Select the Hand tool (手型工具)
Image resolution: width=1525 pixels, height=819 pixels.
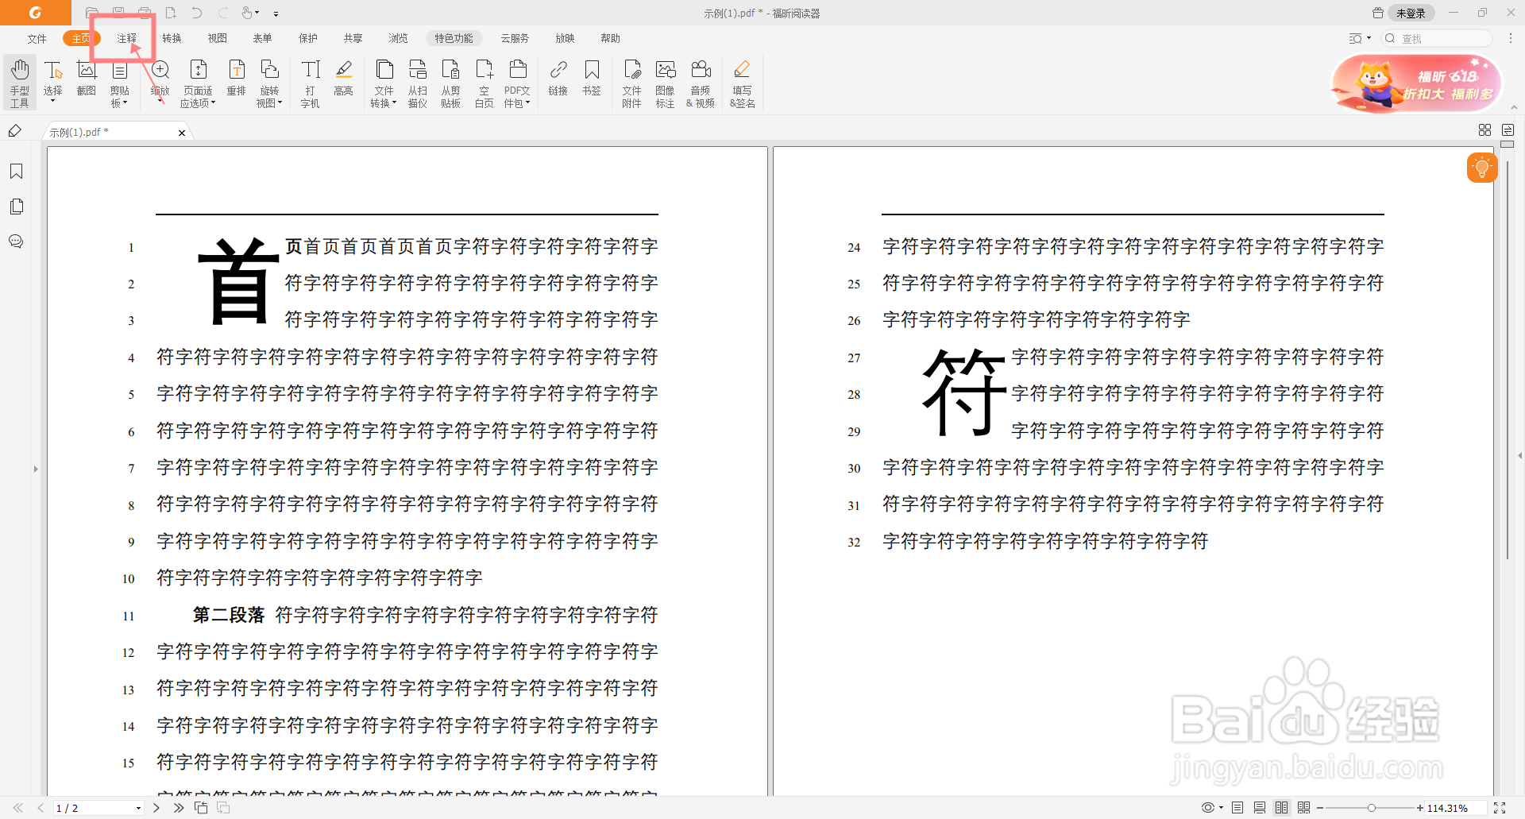coord(20,83)
